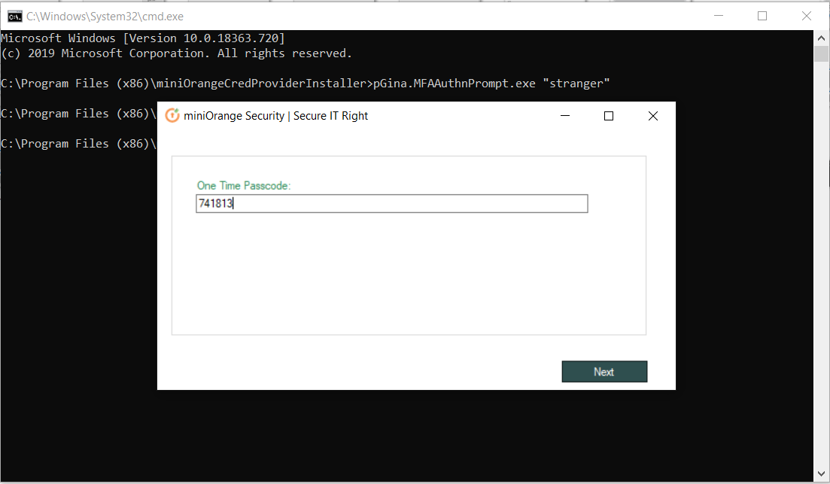Click the '(c) 2019 Microsoft Corporation' line
Screen dimensions: 830x484
(176, 53)
